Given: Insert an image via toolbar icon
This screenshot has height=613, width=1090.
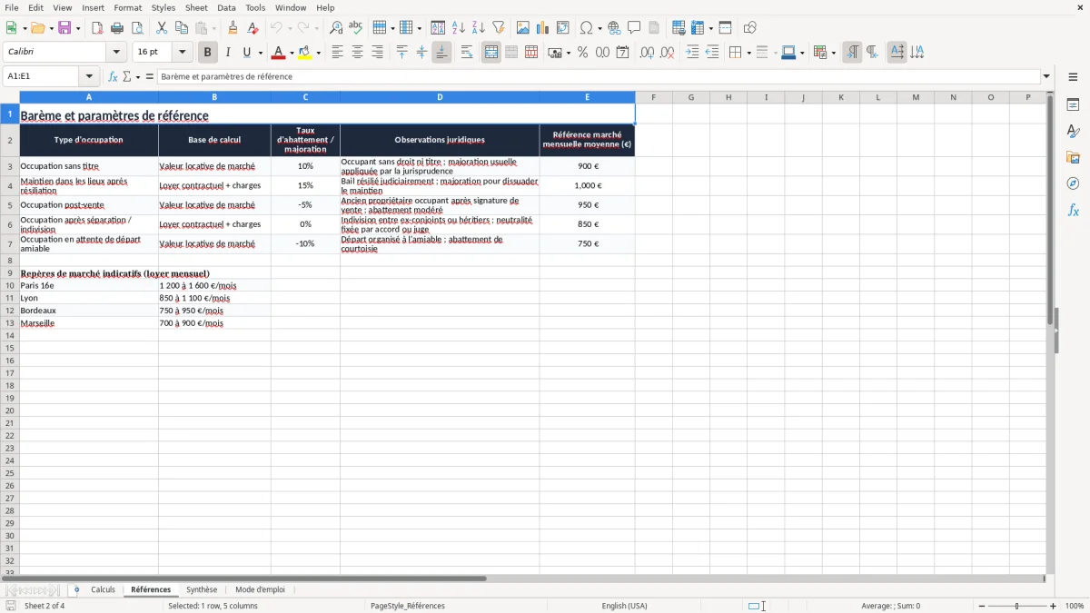Looking at the screenshot, I should click(x=523, y=28).
